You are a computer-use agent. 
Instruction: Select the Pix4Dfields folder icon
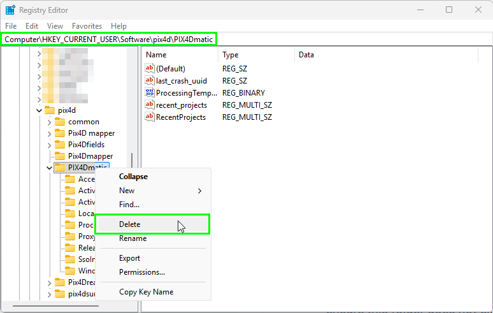(60, 145)
